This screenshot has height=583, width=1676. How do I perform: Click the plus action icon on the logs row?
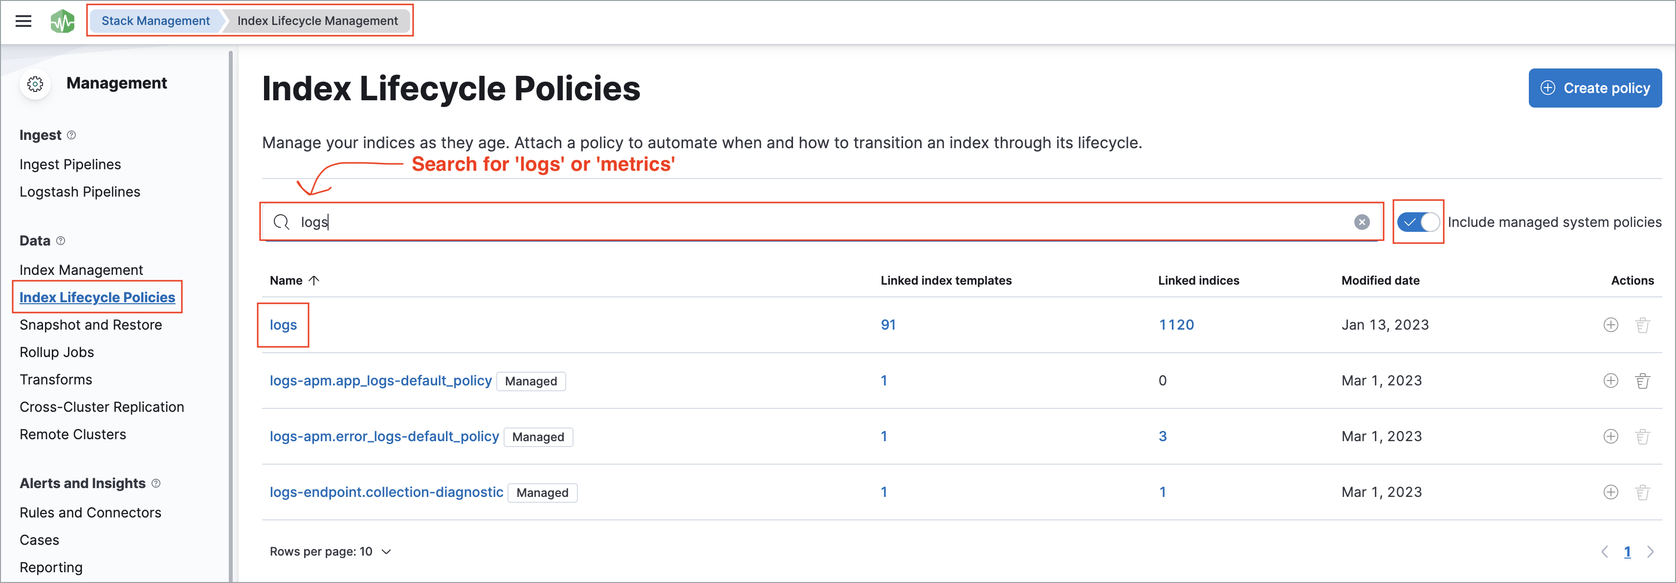click(x=1610, y=325)
